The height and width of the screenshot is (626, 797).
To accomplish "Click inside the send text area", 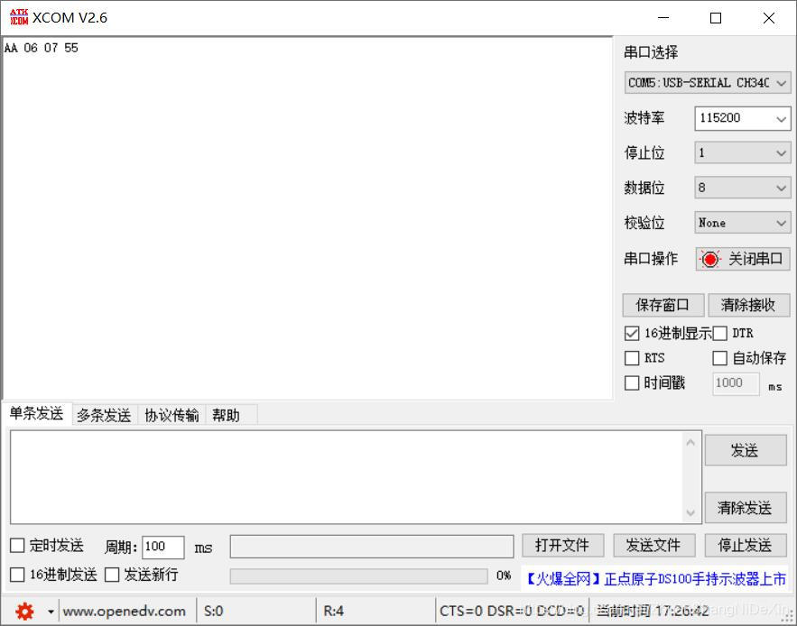I will [346, 477].
